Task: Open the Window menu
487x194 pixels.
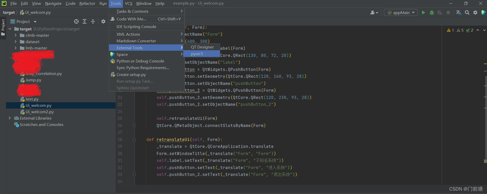Action: [144, 3]
